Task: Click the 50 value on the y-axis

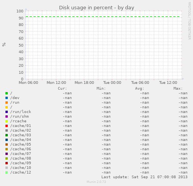Action: click(x=21, y=45)
